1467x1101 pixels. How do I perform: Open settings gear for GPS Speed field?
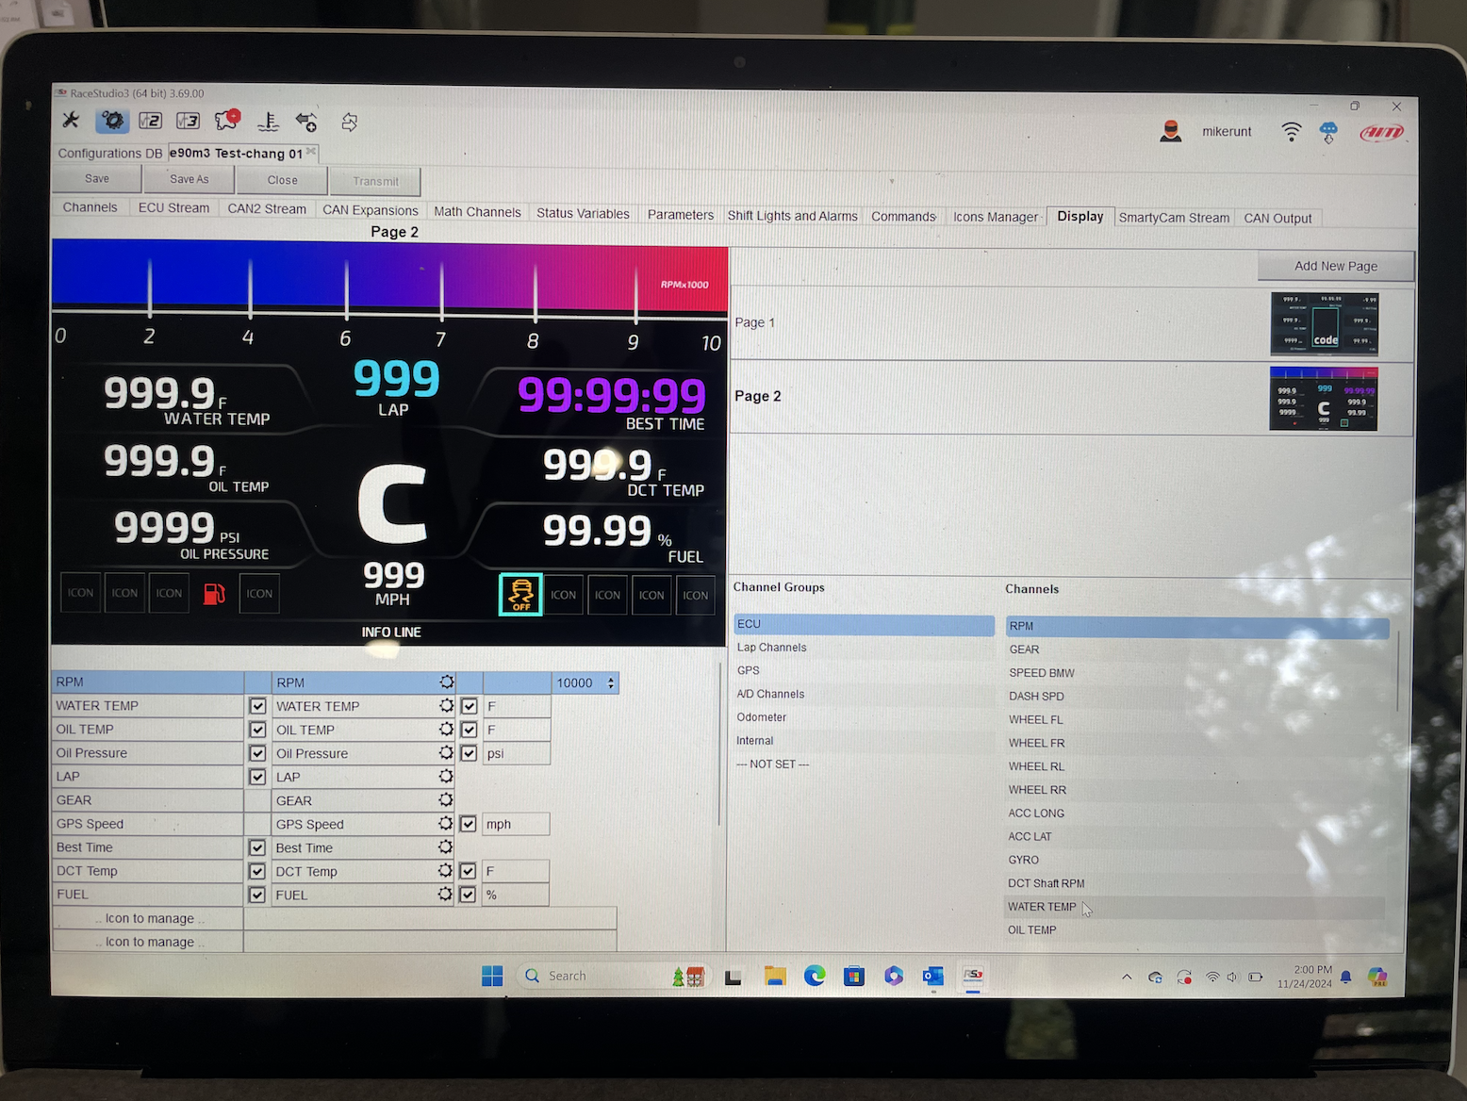click(x=446, y=823)
